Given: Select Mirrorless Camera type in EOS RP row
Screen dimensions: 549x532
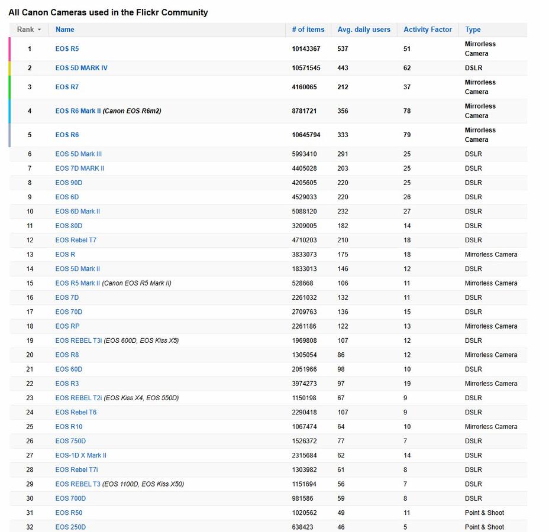Looking at the screenshot, I should pos(491,326).
